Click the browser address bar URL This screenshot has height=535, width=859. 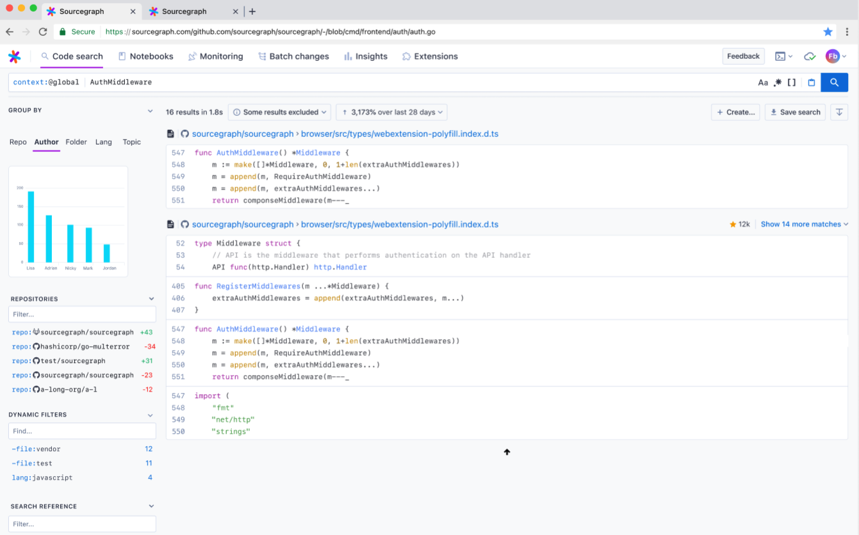pos(270,31)
